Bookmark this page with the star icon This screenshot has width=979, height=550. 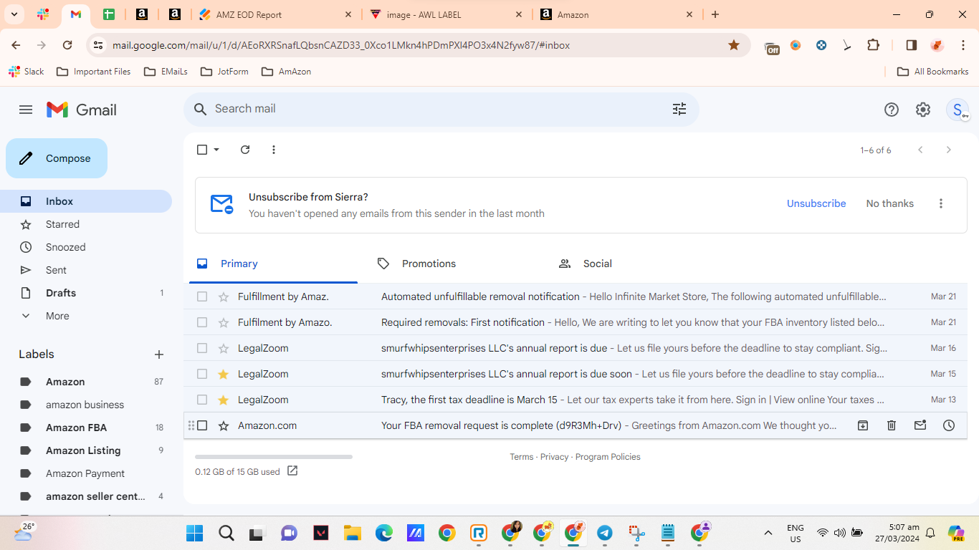click(734, 45)
